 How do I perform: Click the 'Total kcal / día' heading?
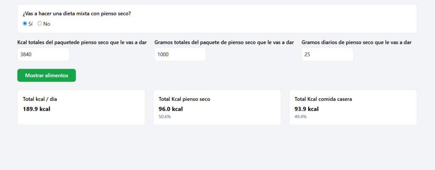[x=40, y=99]
